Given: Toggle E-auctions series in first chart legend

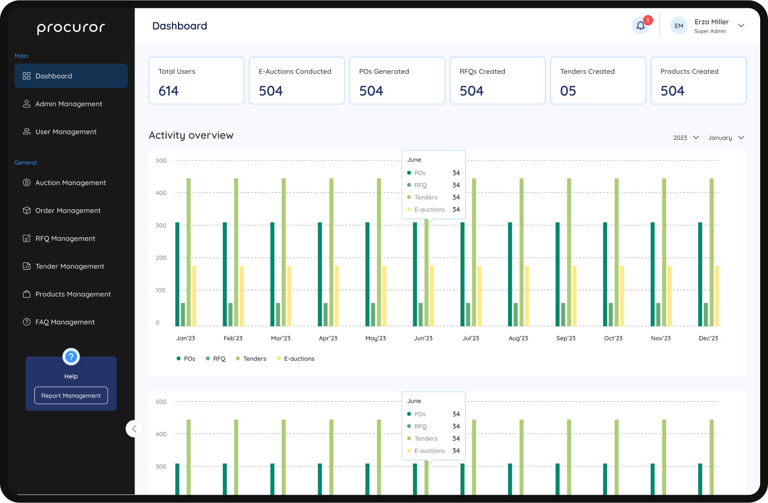Looking at the screenshot, I should [x=296, y=359].
